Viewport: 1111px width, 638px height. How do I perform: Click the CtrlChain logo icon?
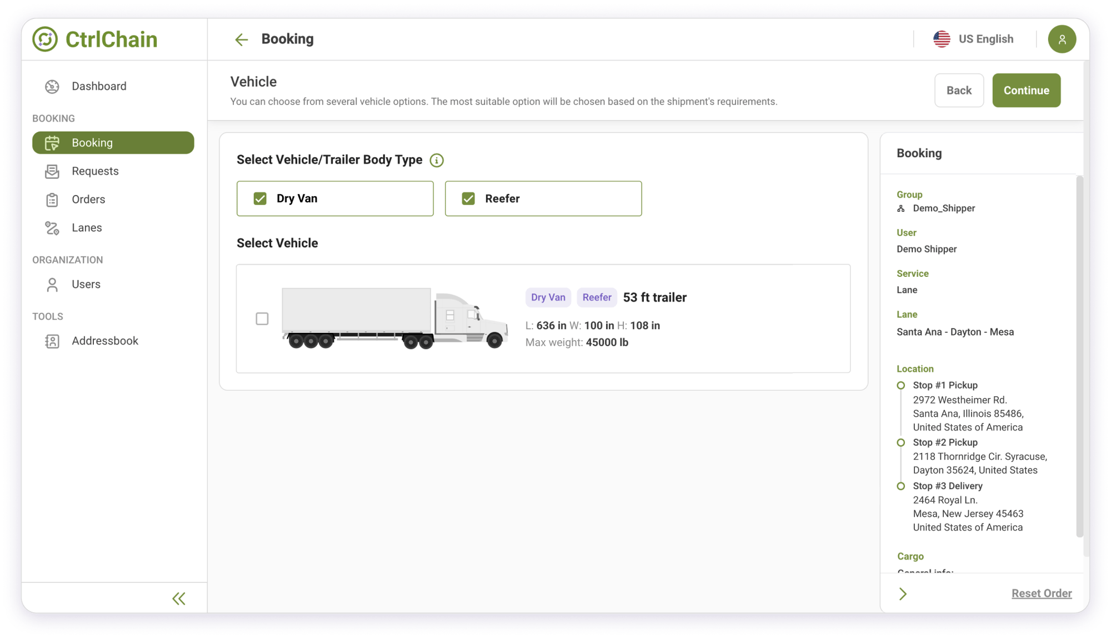(x=45, y=39)
